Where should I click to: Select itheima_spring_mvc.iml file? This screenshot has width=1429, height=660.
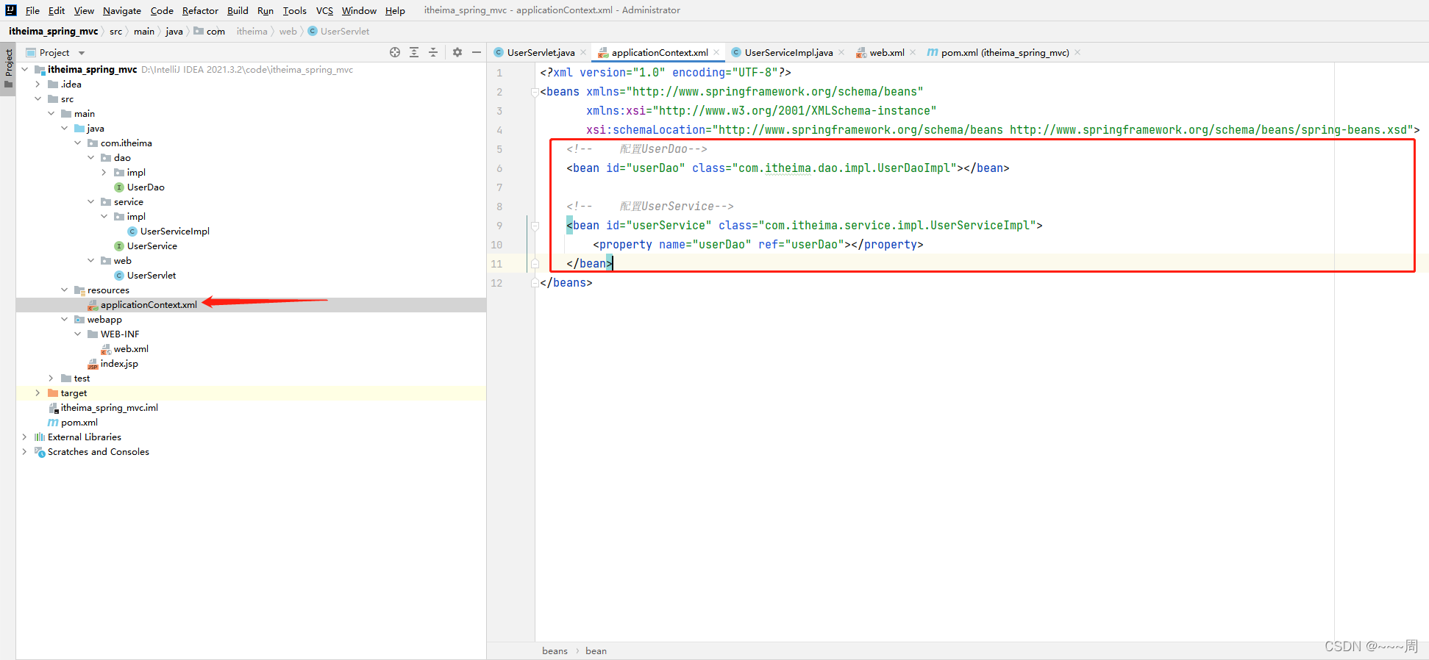point(109,408)
